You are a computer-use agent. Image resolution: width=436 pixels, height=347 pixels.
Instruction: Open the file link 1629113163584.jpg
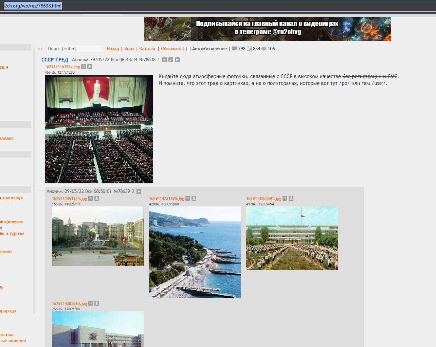coord(62,67)
